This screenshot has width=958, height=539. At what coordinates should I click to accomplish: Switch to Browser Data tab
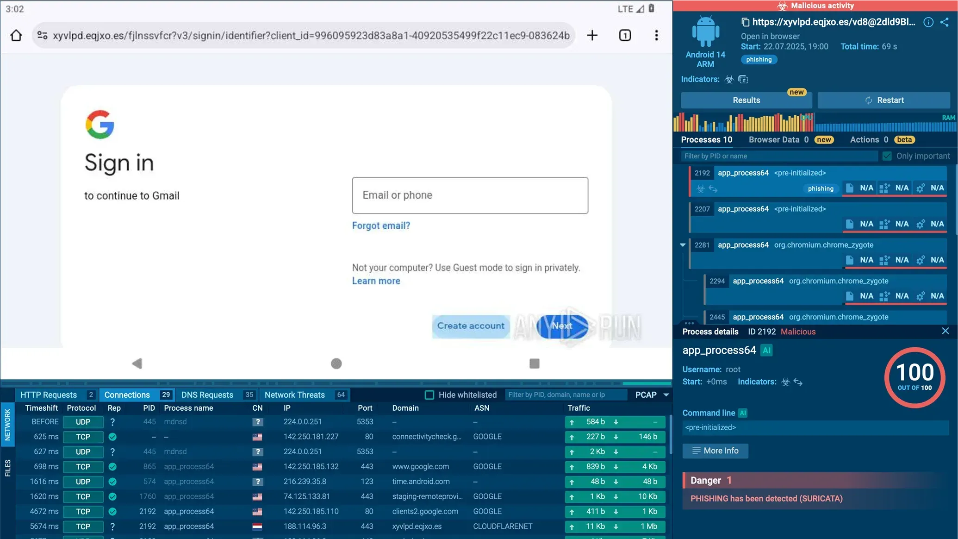[x=791, y=140]
